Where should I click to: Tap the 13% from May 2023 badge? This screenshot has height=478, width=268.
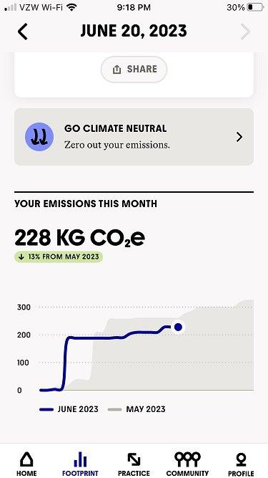(59, 257)
